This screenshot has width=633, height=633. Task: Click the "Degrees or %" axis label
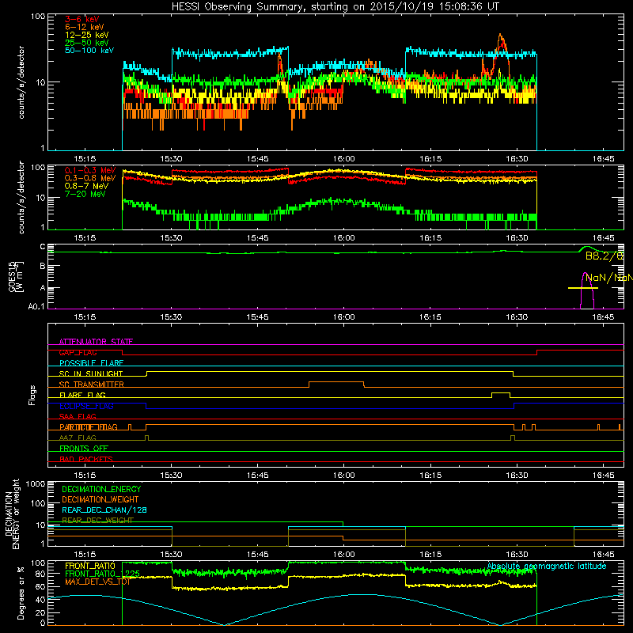(x=21, y=593)
